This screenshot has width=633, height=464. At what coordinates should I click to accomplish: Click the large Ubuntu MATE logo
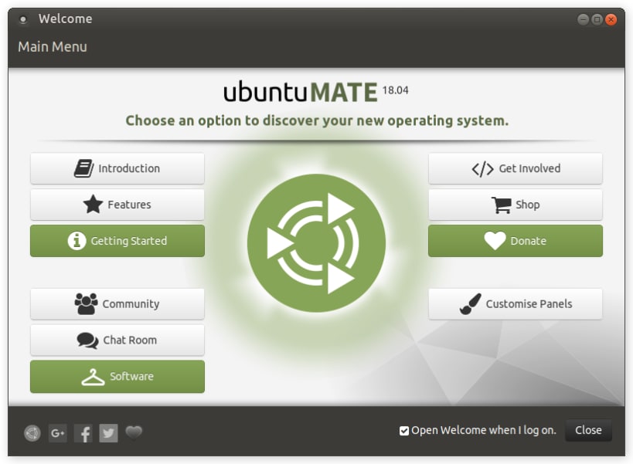pos(317,243)
